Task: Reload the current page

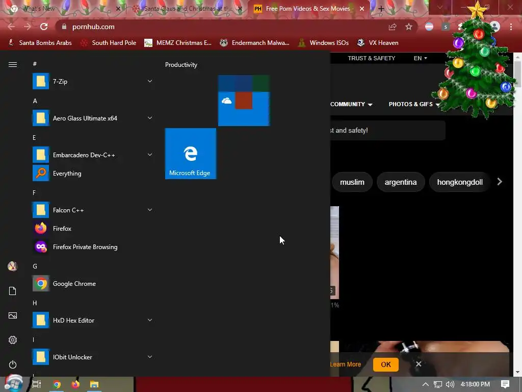Action: click(x=44, y=27)
